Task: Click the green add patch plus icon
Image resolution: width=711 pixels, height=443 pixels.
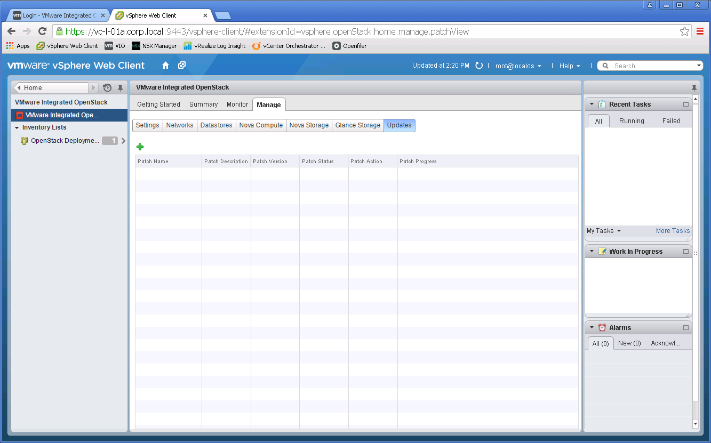Action: pyautogui.click(x=140, y=147)
